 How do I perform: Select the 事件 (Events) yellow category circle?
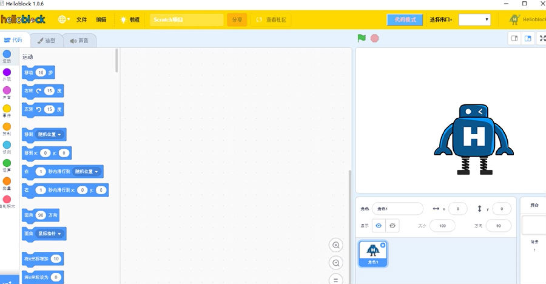[7, 109]
